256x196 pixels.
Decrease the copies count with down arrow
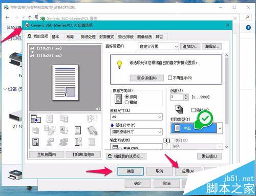point(186,99)
